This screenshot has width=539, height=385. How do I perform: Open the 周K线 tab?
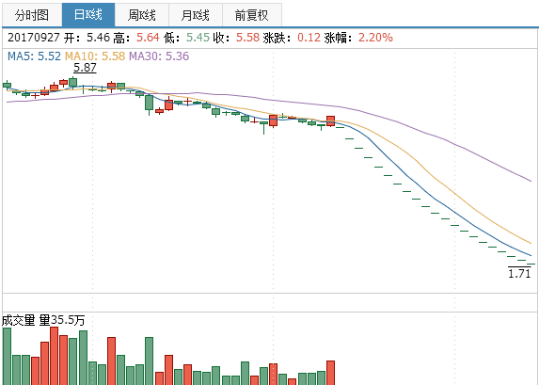click(x=142, y=15)
